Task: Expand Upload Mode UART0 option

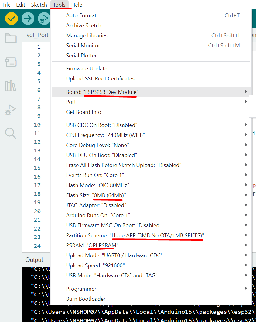Action: tap(151, 255)
